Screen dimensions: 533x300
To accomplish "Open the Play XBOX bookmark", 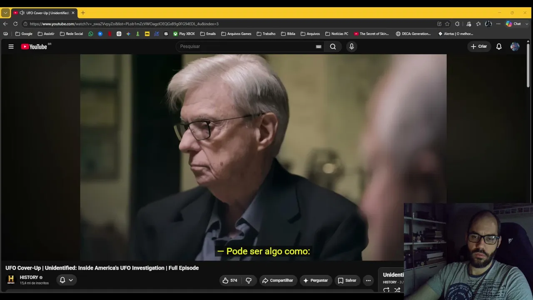I will tap(184, 34).
